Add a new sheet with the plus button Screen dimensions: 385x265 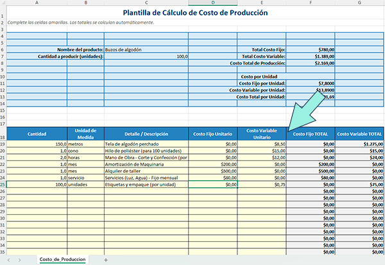[106, 259]
